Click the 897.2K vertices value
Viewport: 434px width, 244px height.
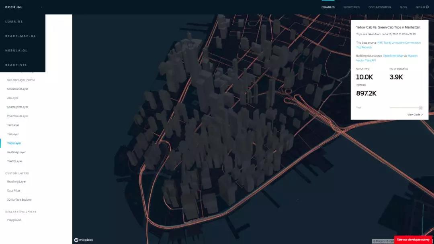pyautogui.click(x=366, y=94)
